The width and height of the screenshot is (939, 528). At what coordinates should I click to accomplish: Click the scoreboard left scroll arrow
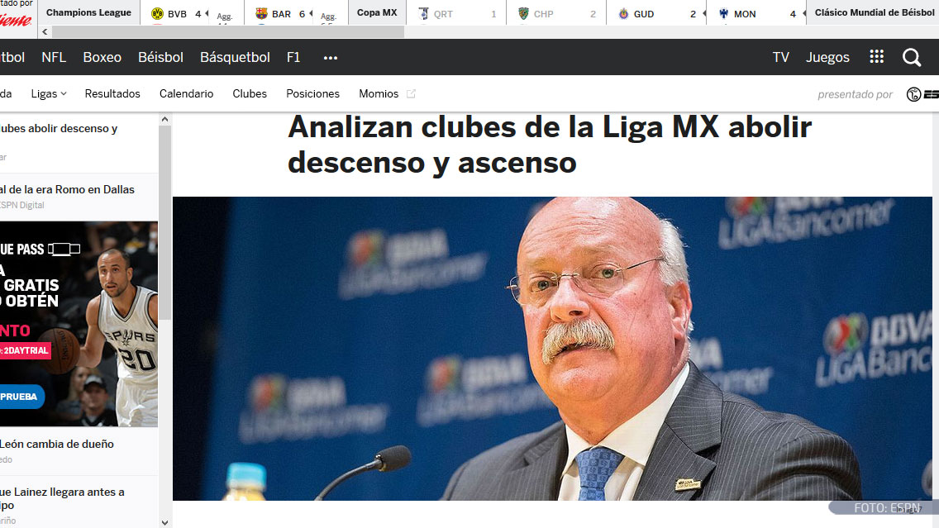pos(45,31)
